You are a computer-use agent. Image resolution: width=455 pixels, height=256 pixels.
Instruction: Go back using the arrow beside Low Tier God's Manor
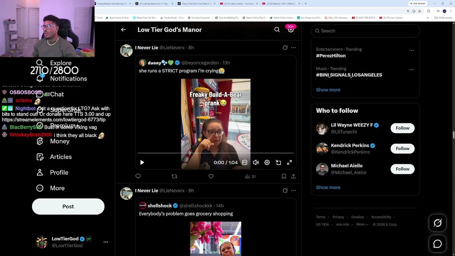coord(123,30)
